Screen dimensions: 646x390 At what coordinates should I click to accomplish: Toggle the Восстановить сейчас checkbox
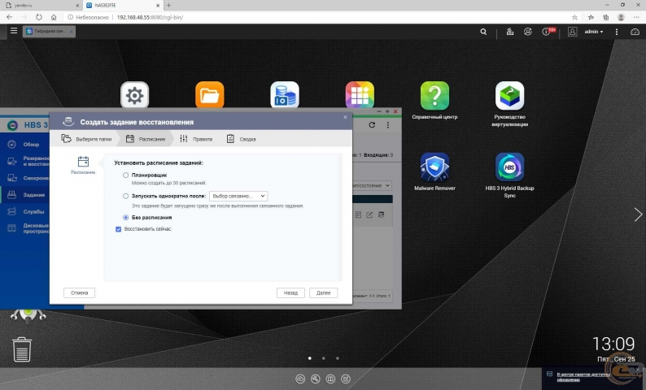(x=118, y=229)
